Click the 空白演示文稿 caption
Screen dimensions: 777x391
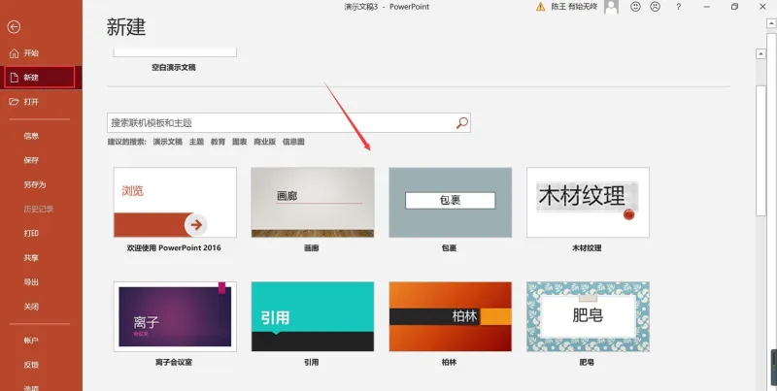[174, 67]
